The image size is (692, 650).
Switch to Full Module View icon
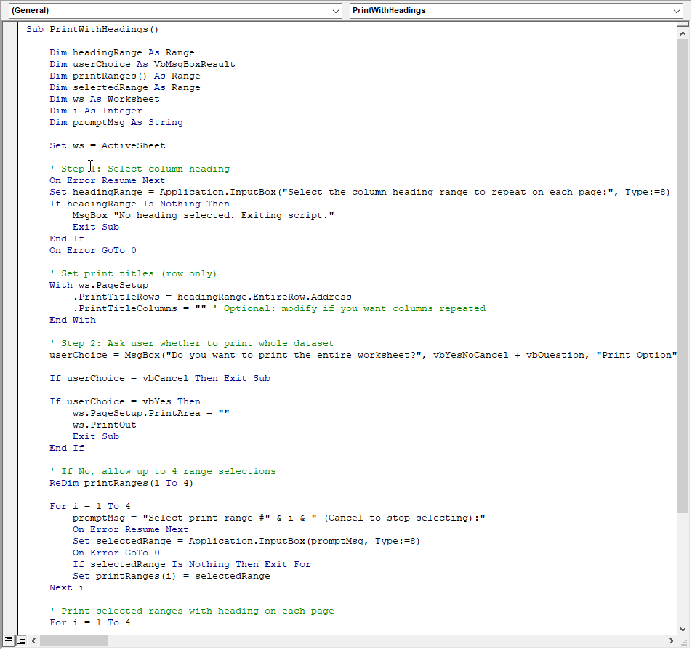[x=20, y=640]
